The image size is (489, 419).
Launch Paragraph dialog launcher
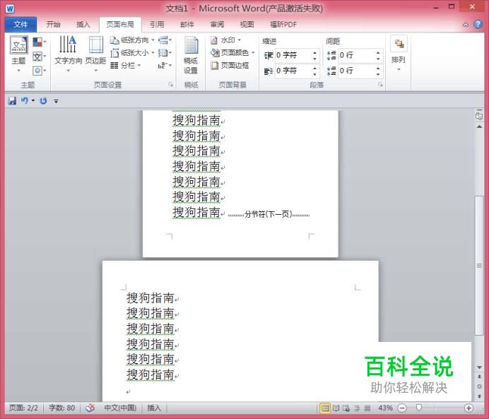pos(380,85)
